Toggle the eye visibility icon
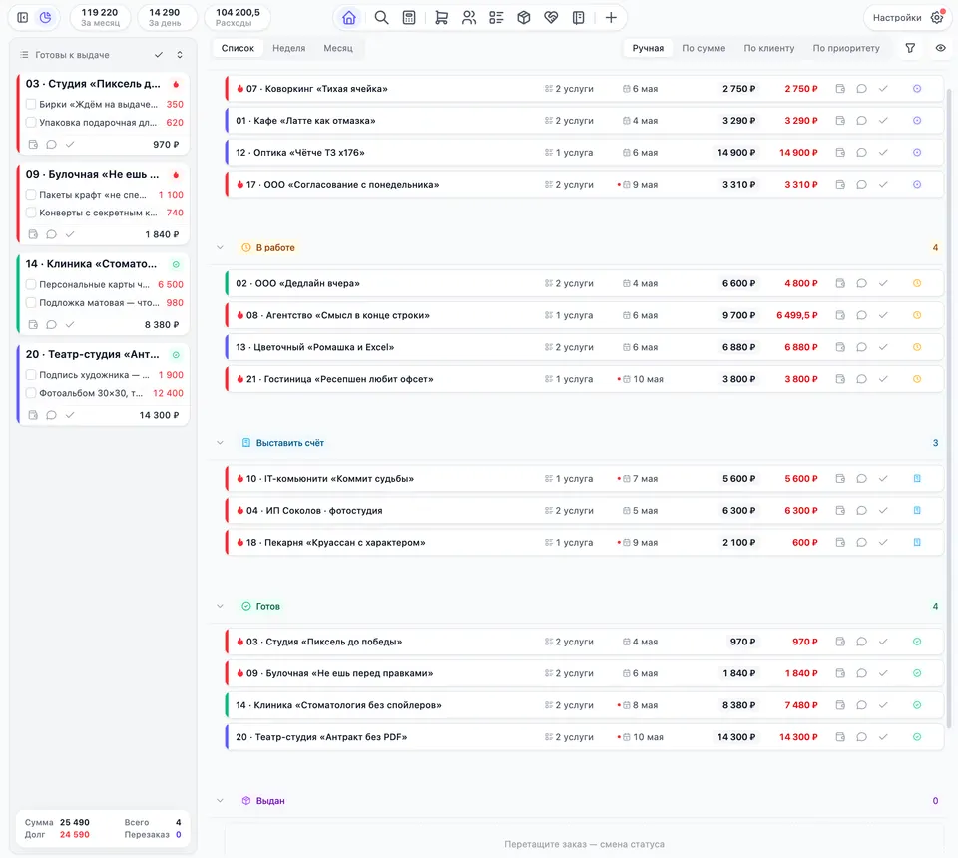Screen dimensions: 958x858 [x=941, y=48]
